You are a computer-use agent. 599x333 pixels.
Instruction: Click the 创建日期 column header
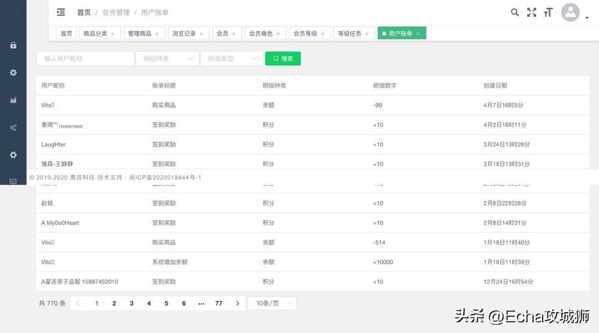point(495,85)
